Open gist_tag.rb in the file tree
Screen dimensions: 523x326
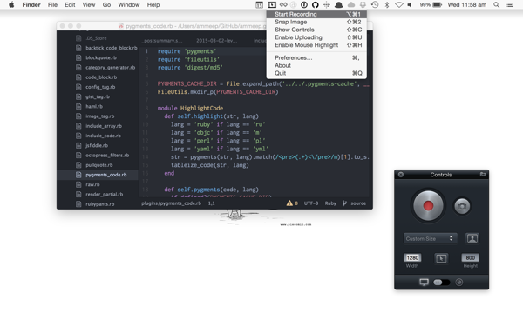click(98, 96)
